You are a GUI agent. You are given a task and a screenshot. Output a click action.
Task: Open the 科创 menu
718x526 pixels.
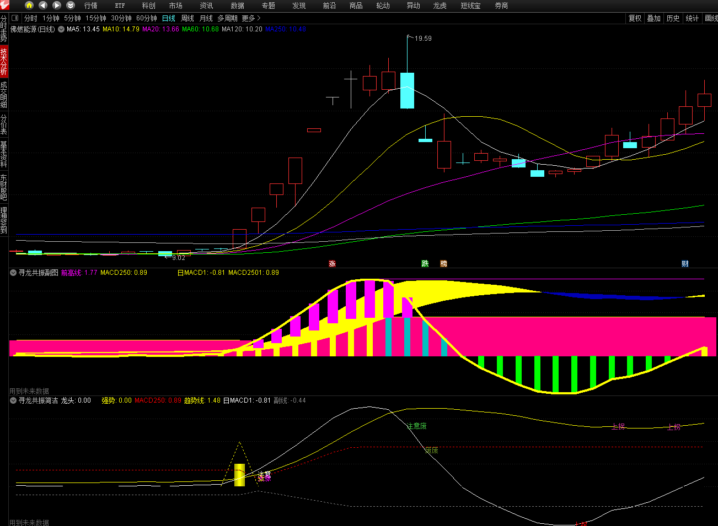coord(148,6)
